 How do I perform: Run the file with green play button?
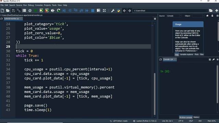tap(36, 11)
